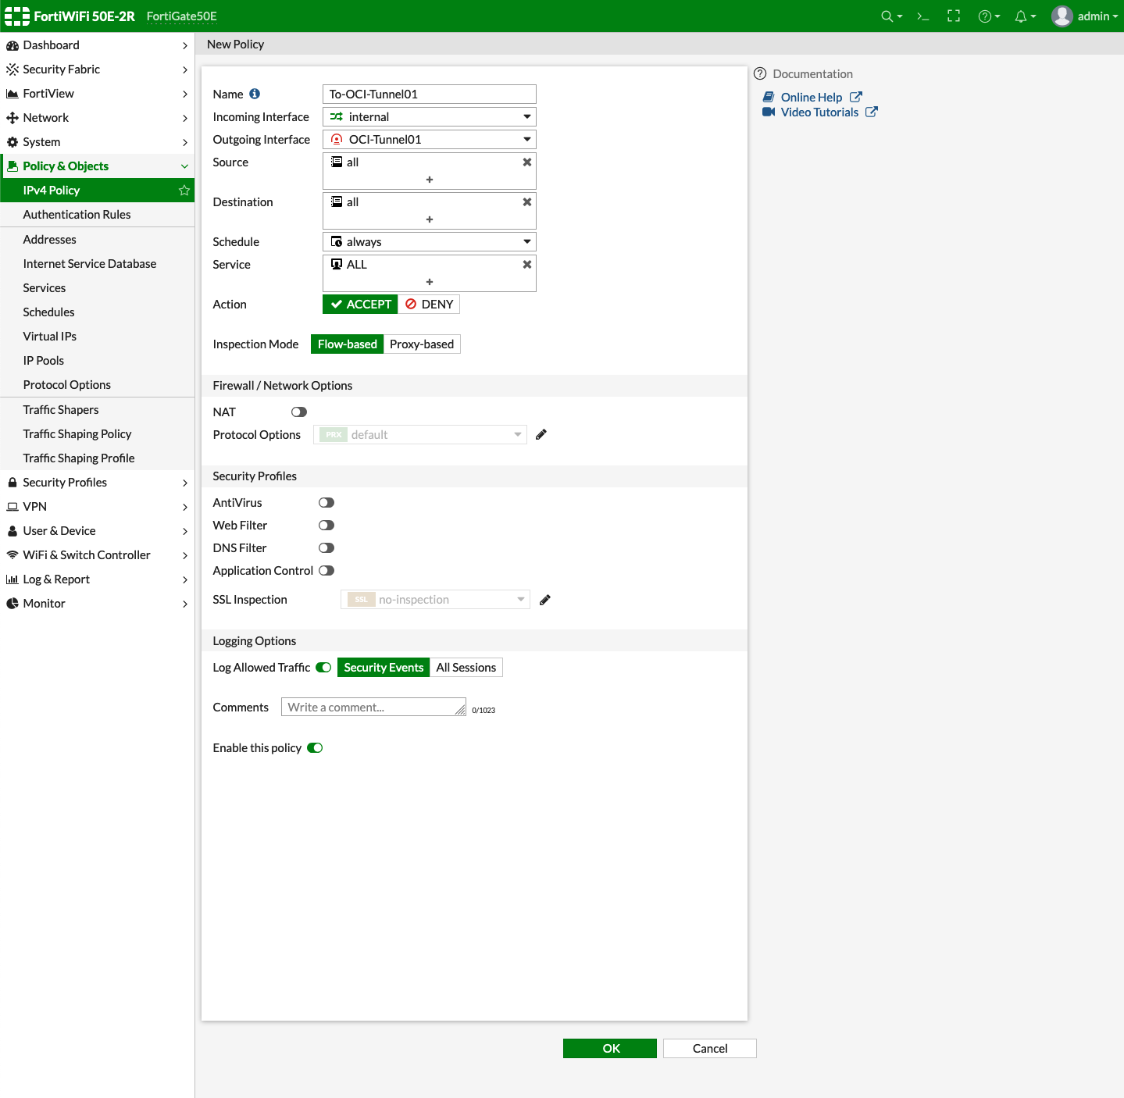The image size is (1124, 1098).
Task: Add a Destination entry with plus
Action: 430,219
